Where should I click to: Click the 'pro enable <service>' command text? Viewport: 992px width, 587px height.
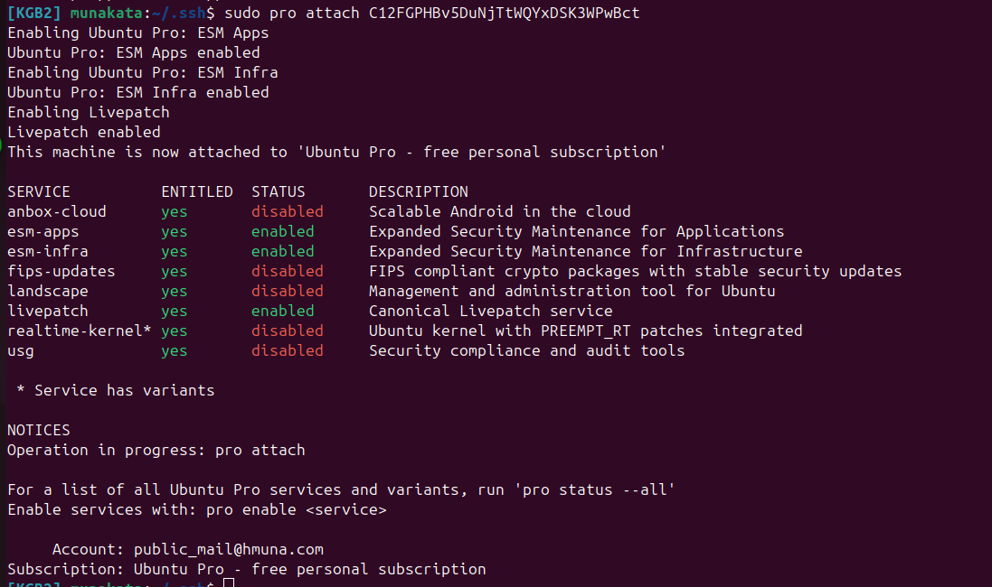coord(297,509)
